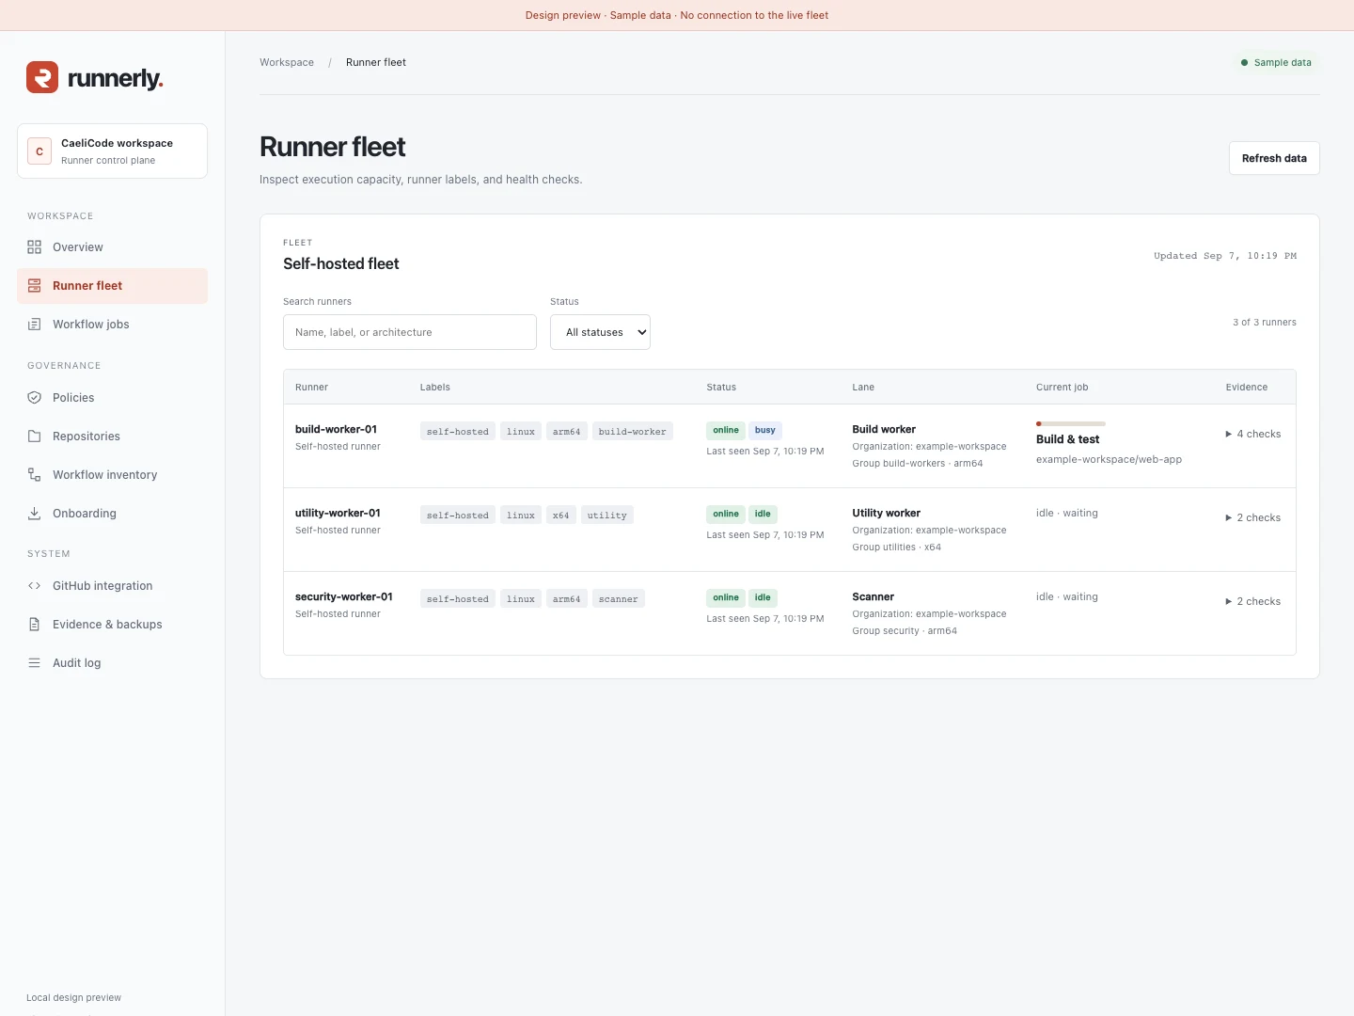Viewport: 1354px width, 1016px height.
Task: Click the Workflow jobs list icon
Action: click(x=35, y=325)
